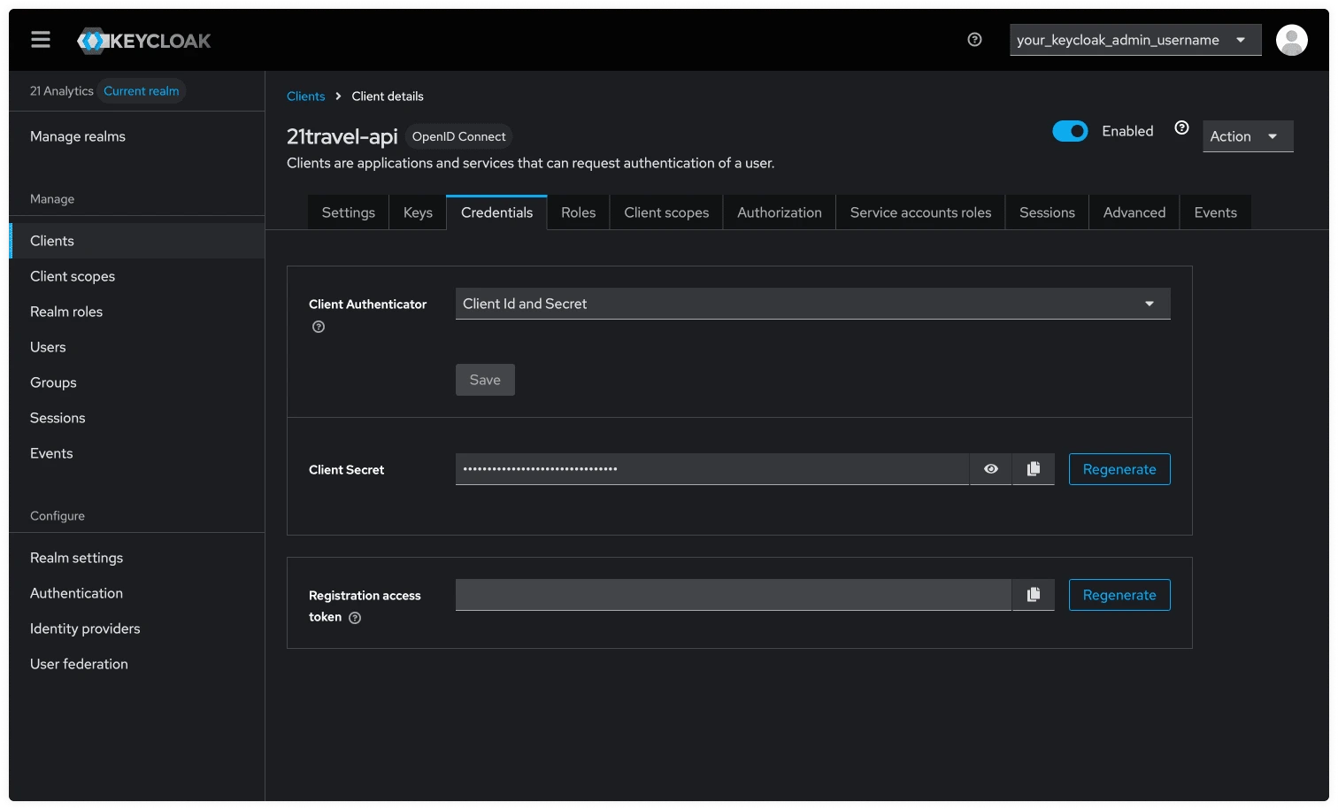Reveal the Client Secret with eye icon

tap(991, 469)
